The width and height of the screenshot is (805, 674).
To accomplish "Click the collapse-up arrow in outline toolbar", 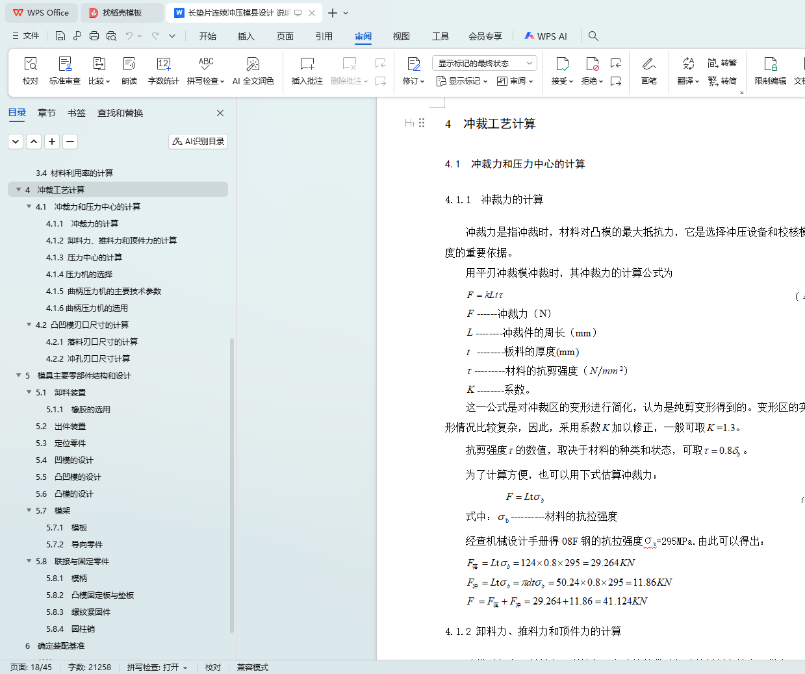I will pyautogui.click(x=34, y=141).
